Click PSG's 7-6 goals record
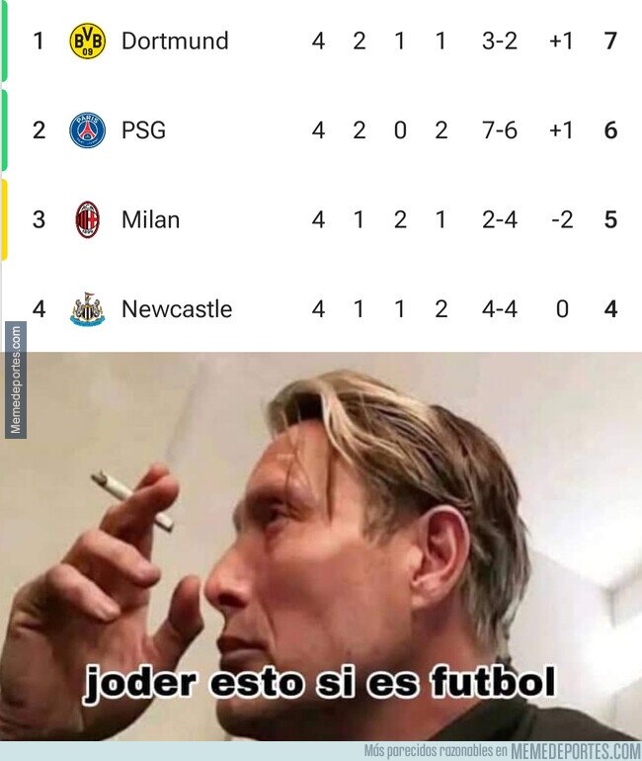This screenshot has width=642, height=761. coord(500,130)
